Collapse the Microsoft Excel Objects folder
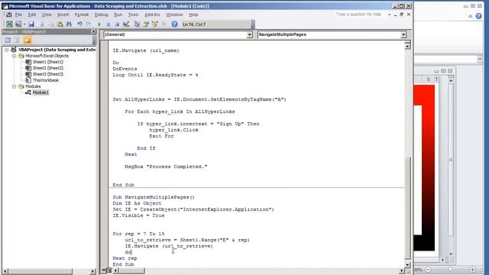The height and width of the screenshot is (275, 489). point(14,56)
